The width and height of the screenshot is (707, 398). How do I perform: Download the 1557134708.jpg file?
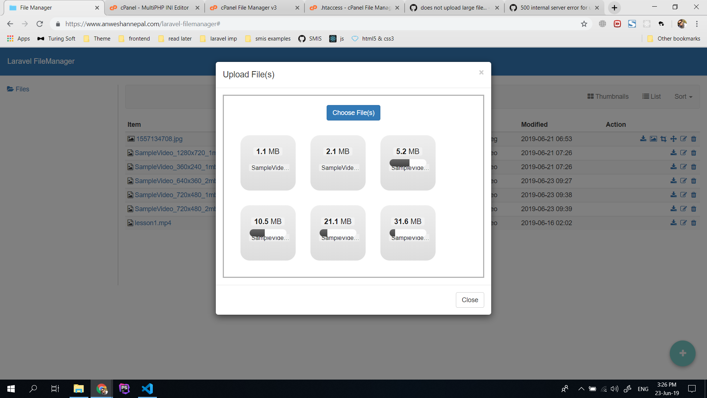point(643,139)
